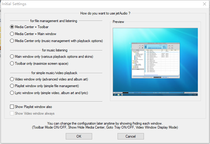The image size is (210, 144).
Task: Click the 'for music listening' section header
Action: point(55,50)
